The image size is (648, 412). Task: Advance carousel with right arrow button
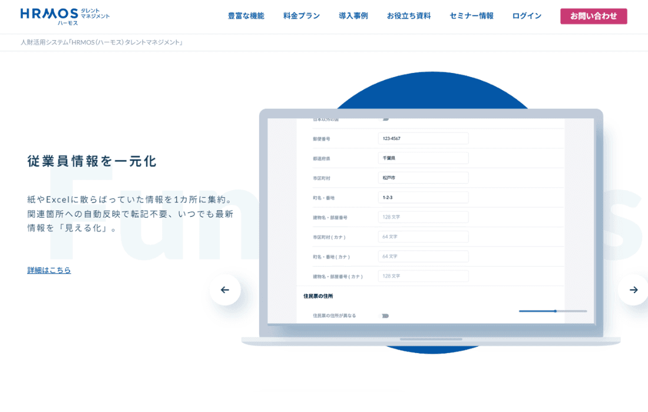(x=633, y=290)
